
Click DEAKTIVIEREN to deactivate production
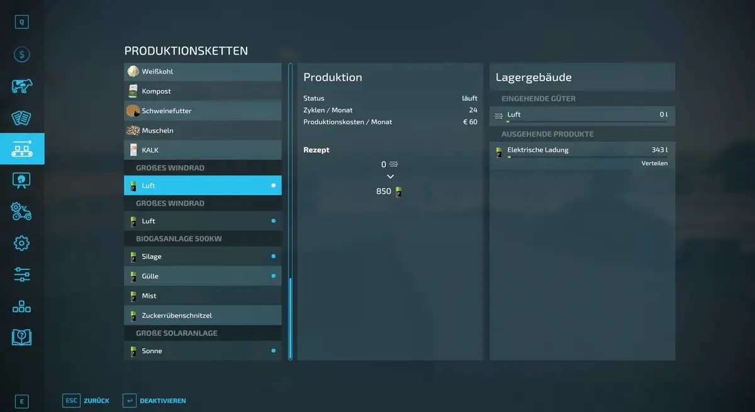pyautogui.click(x=155, y=401)
